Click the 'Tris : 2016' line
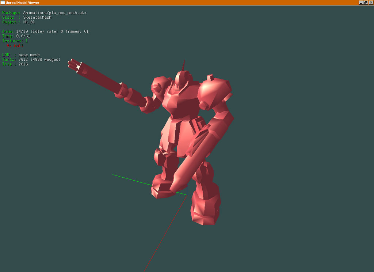 pyautogui.click(x=15, y=64)
